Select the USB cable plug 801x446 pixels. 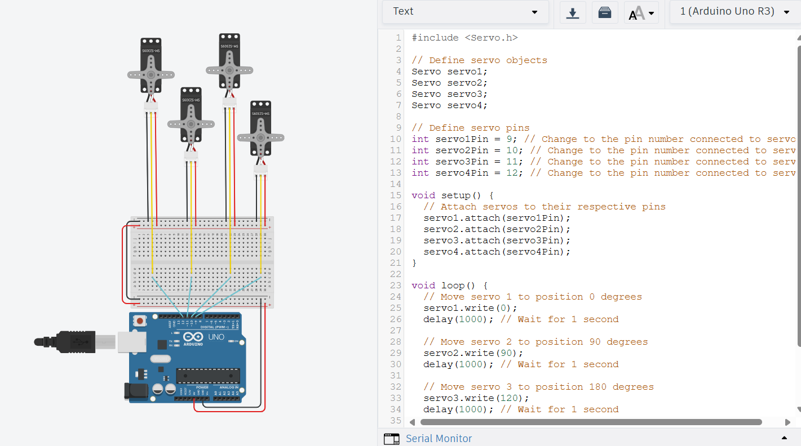point(75,341)
